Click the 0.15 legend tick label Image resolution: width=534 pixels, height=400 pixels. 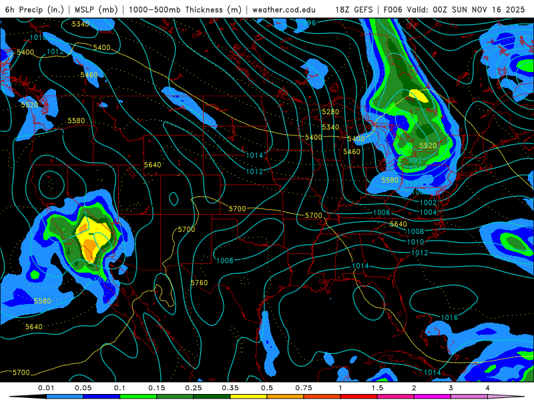(x=157, y=388)
